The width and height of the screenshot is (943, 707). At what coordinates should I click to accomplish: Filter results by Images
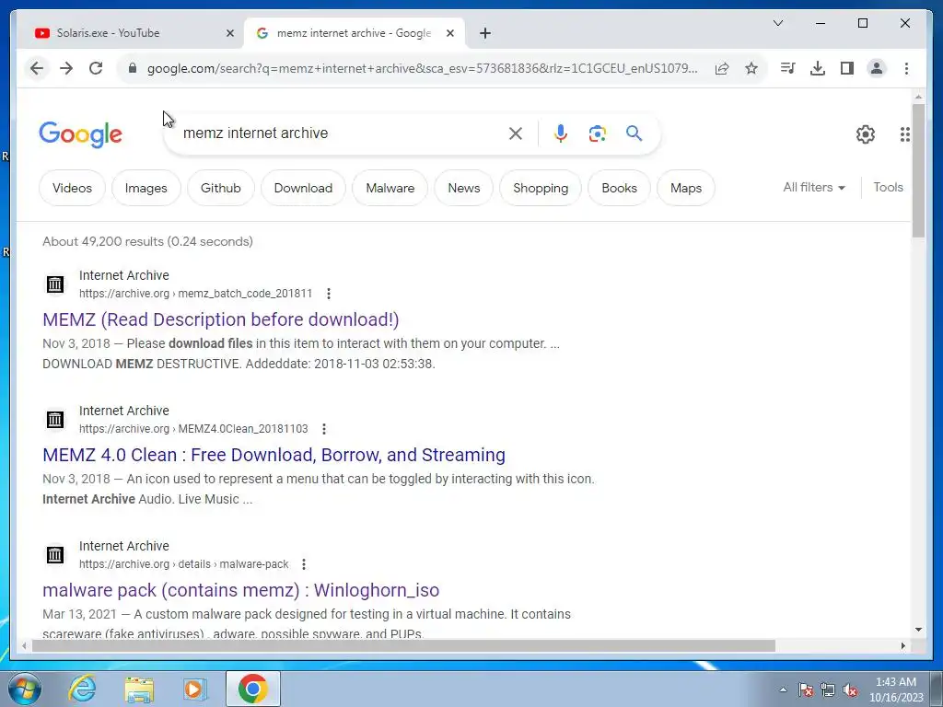(146, 188)
